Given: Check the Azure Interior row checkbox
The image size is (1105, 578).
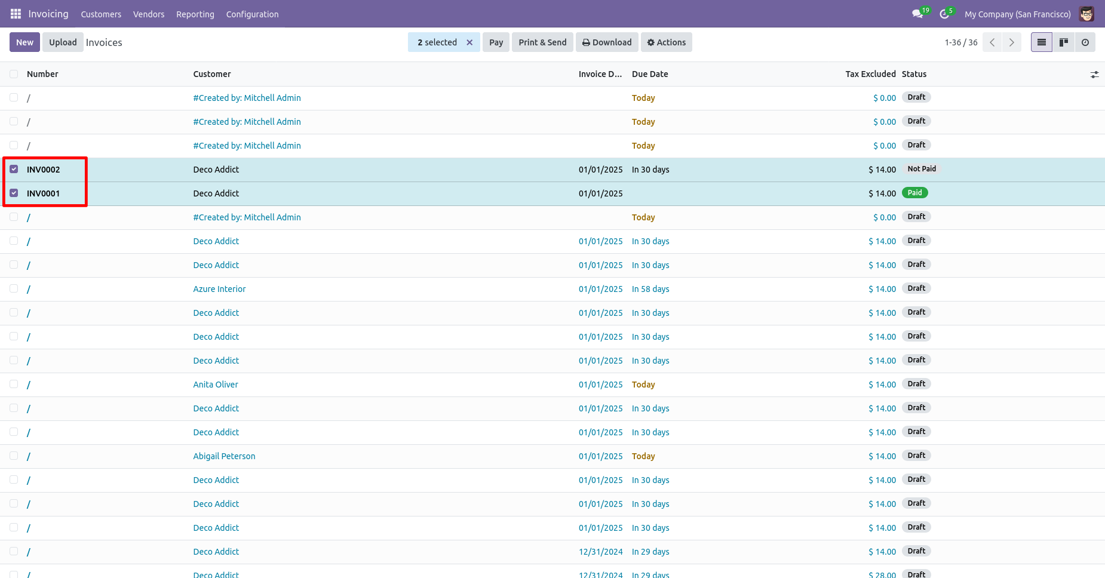Looking at the screenshot, I should point(14,288).
